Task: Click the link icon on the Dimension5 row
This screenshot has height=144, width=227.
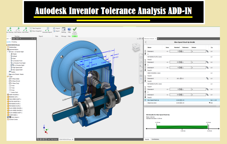Action: (207, 78)
